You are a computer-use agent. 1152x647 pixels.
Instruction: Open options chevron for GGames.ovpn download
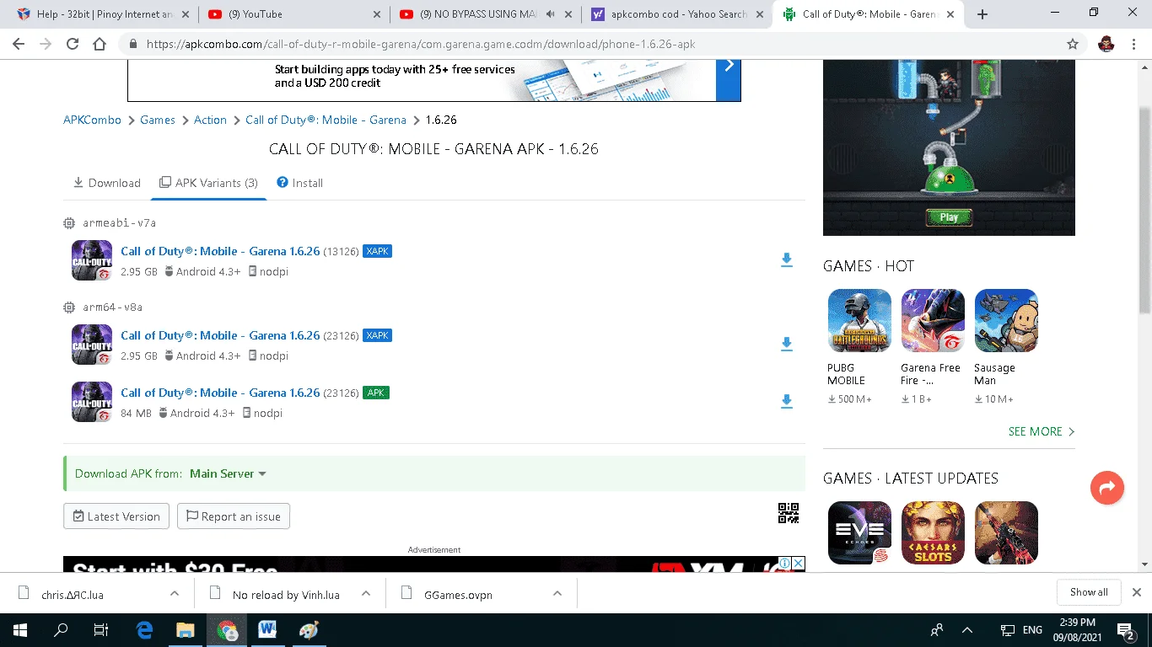557,594
